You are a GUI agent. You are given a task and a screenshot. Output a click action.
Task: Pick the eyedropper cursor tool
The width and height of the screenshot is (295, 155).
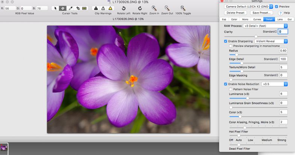70,8
